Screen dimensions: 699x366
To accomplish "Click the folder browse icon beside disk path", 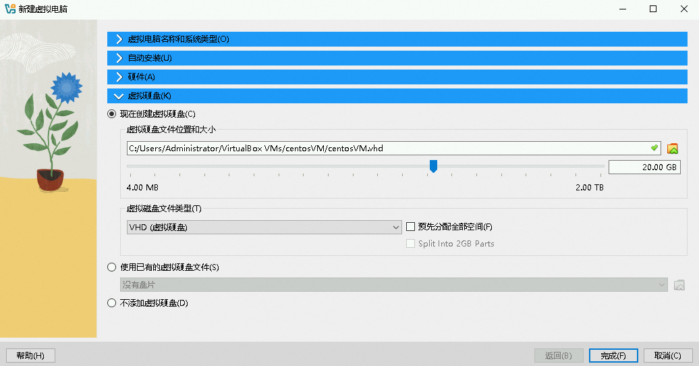I will tap(672, 149).
